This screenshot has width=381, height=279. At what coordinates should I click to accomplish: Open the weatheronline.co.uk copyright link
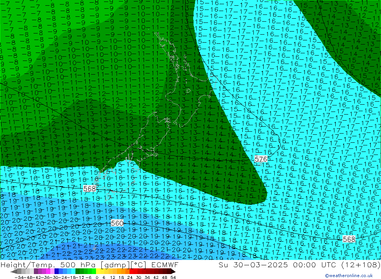point(349,276)
